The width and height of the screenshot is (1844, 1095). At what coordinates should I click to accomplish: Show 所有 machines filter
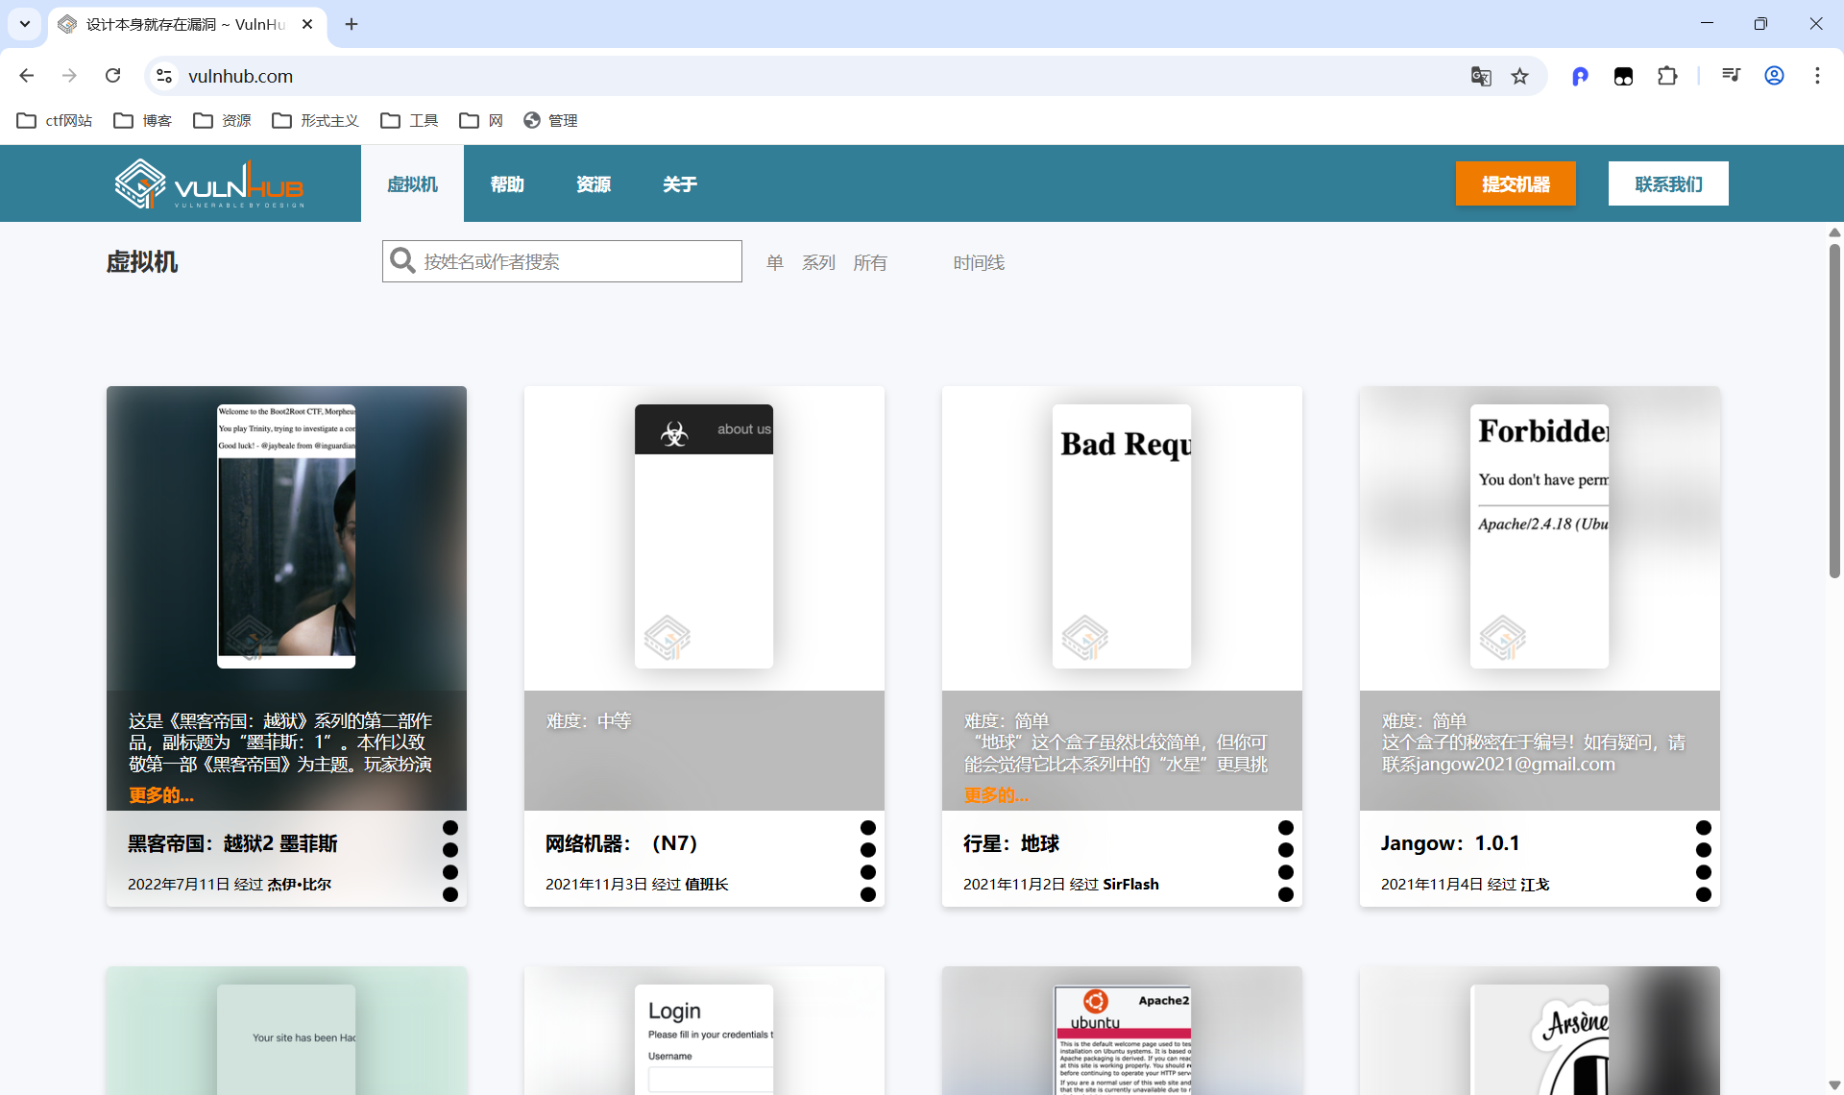[870, 262]
